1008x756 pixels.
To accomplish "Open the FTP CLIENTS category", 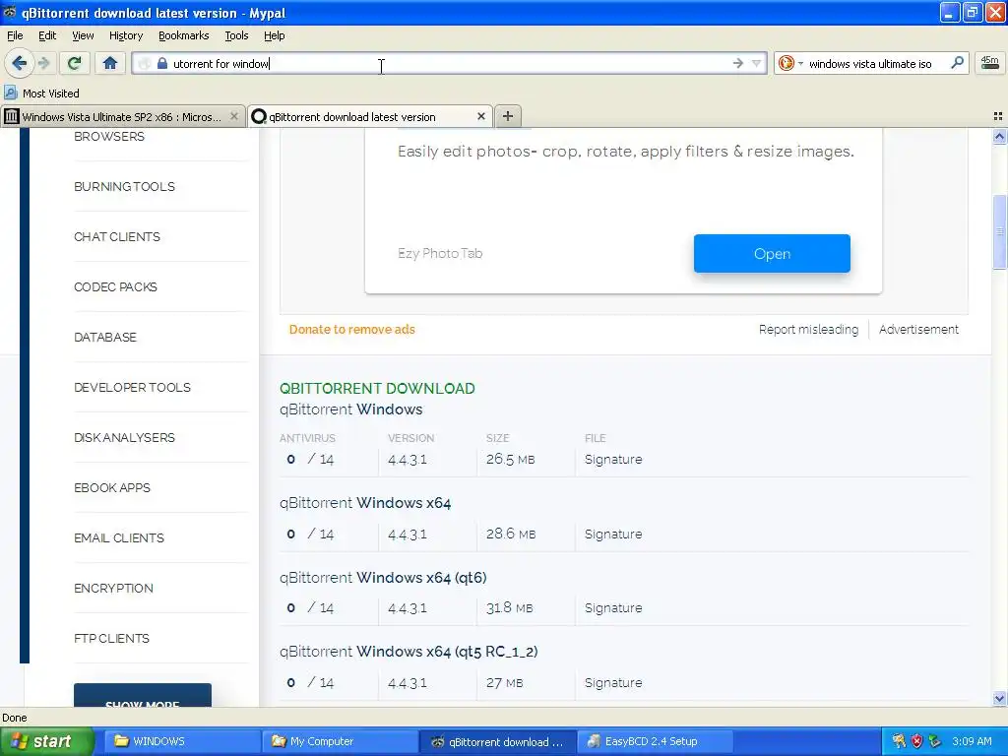I will click(x=111, y=638).
